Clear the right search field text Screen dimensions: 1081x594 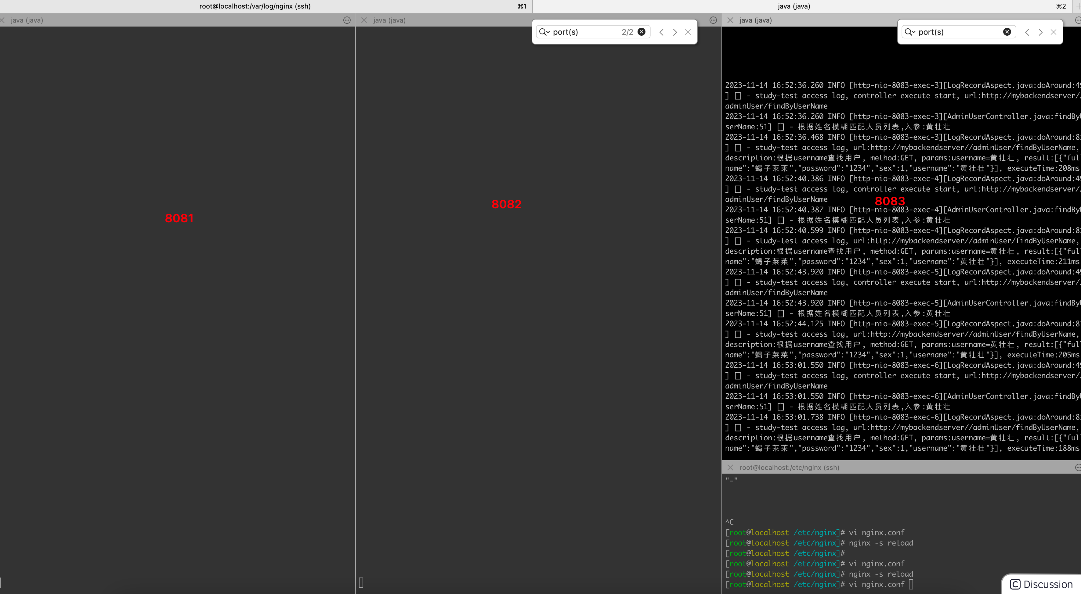point(1007,32)
